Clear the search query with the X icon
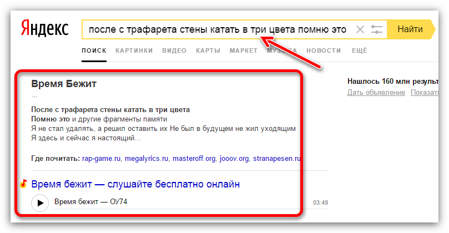Viewport: 449px width, 233px height. tap(360, 29)
